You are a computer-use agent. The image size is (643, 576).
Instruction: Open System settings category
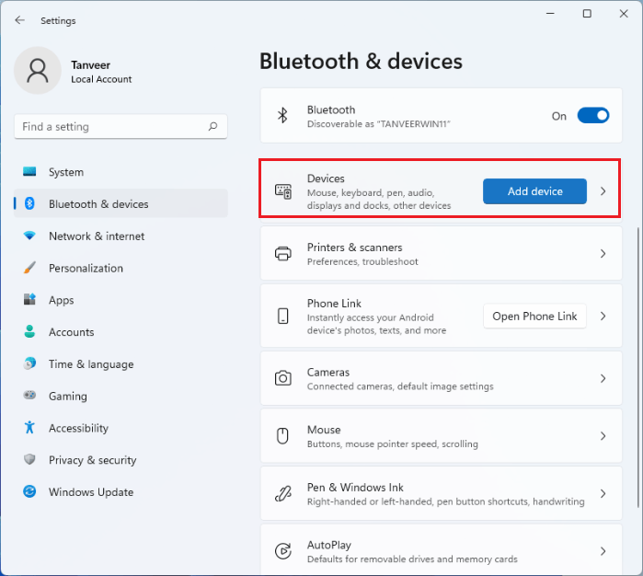point(121,172)
